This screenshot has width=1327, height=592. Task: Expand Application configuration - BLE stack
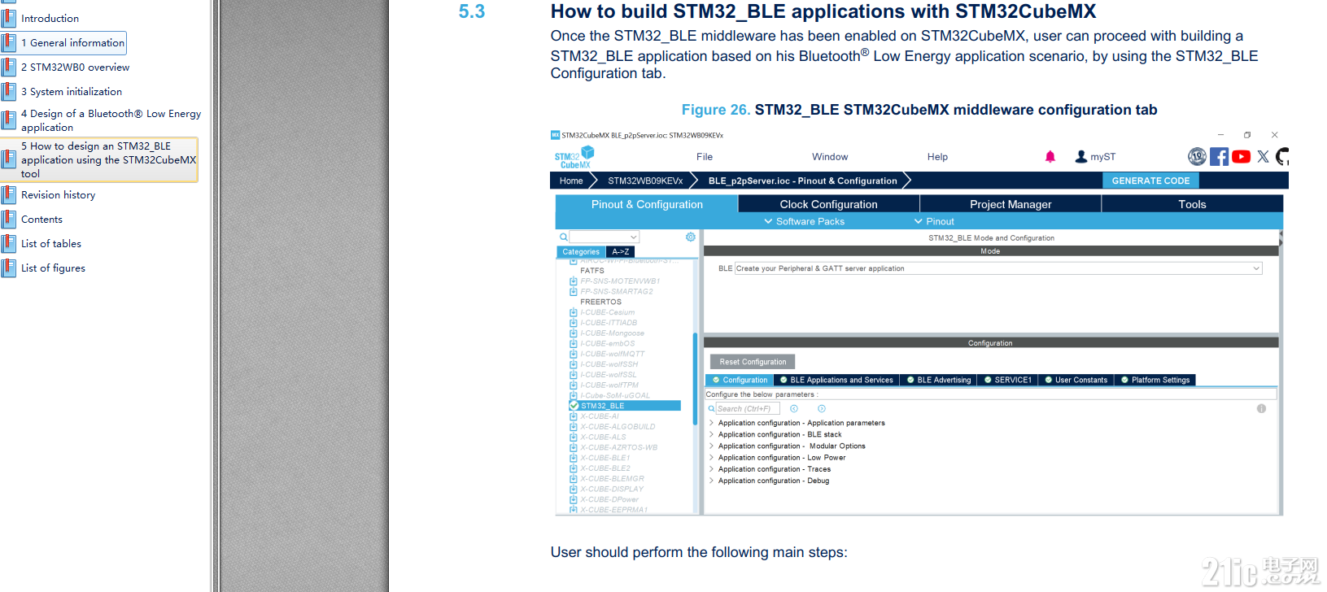click(x=711, y=434)
